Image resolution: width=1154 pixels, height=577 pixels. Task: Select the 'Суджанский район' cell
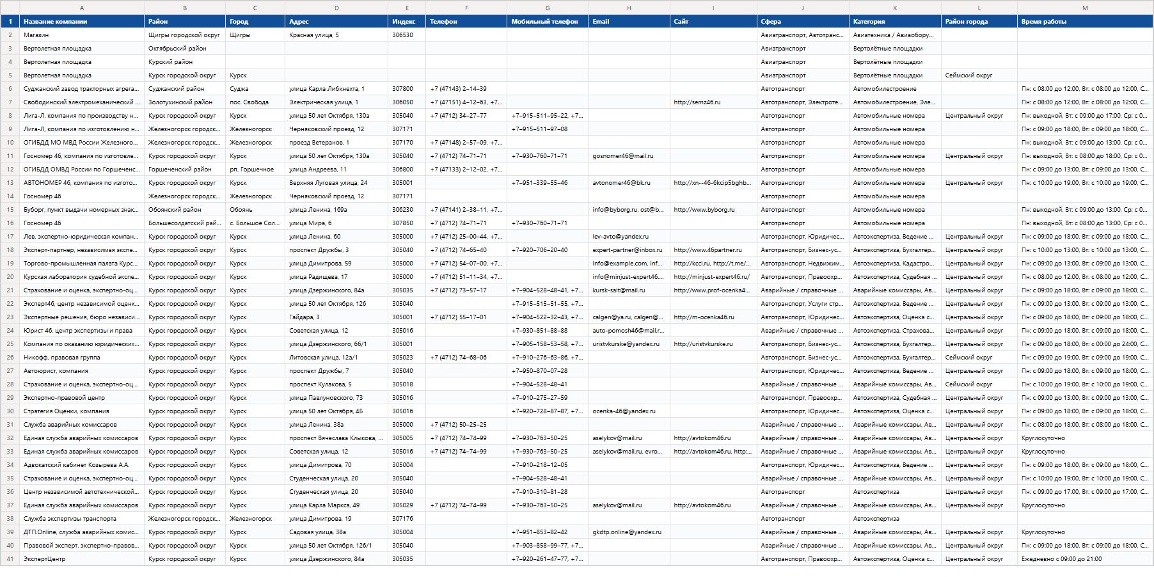point(185,89)
